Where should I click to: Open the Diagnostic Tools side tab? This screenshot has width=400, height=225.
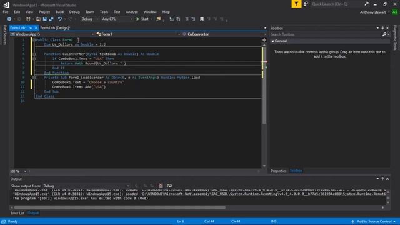point(395,37)
